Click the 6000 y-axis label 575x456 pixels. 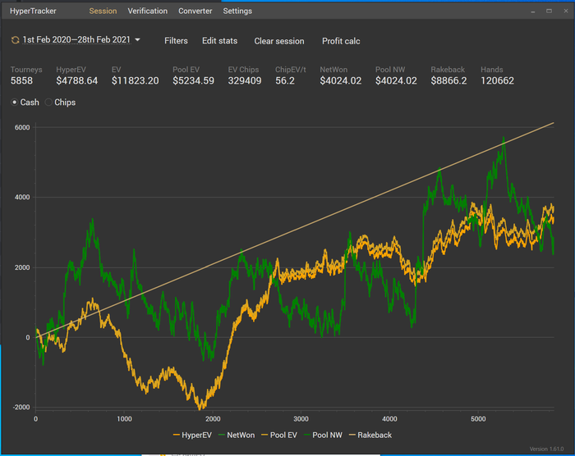click(x=22, y=127)
